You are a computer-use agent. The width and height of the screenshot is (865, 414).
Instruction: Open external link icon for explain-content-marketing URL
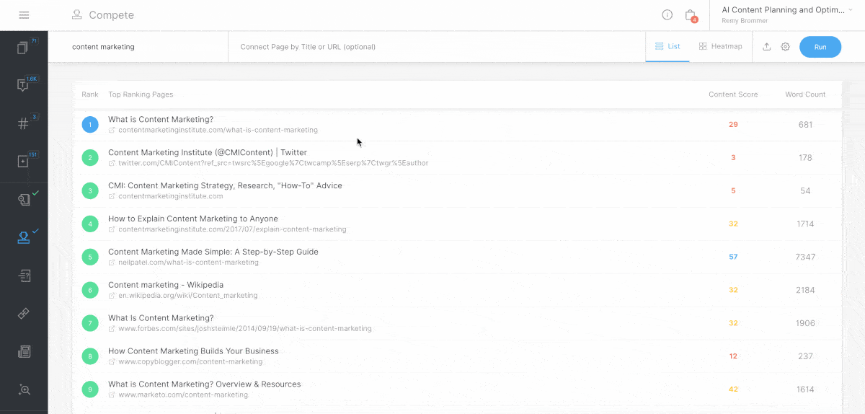point(112,229)
